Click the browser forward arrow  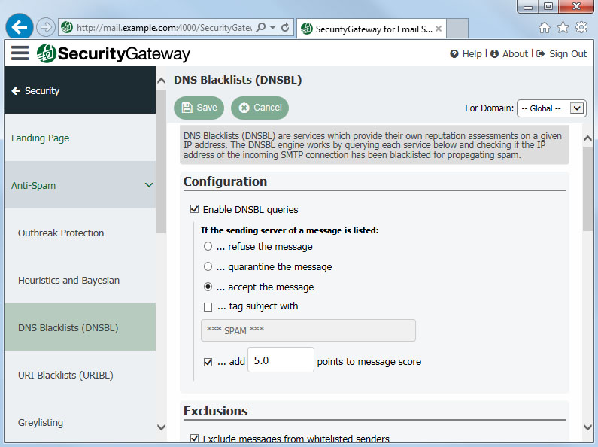pos(45,27)
